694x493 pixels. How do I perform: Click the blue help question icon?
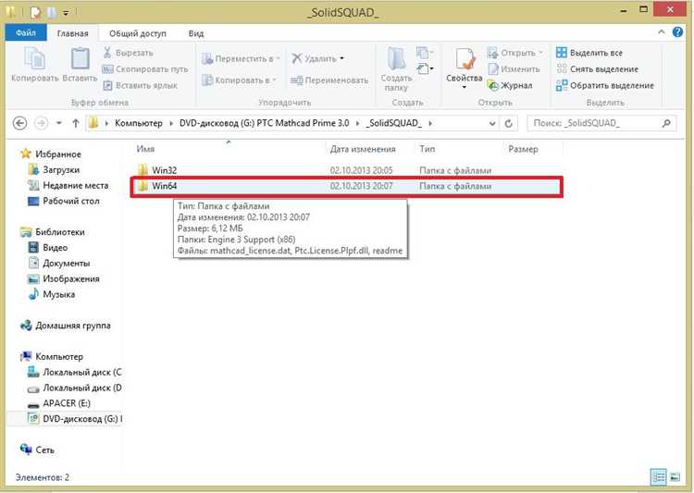[x=677, y=31]
